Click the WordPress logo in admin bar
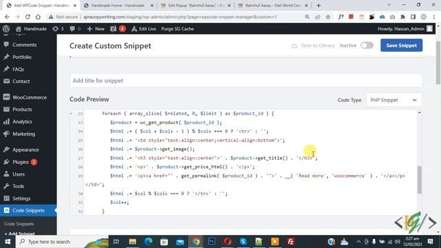The width and height of the screenshot is (441, 248). [6, 29]
